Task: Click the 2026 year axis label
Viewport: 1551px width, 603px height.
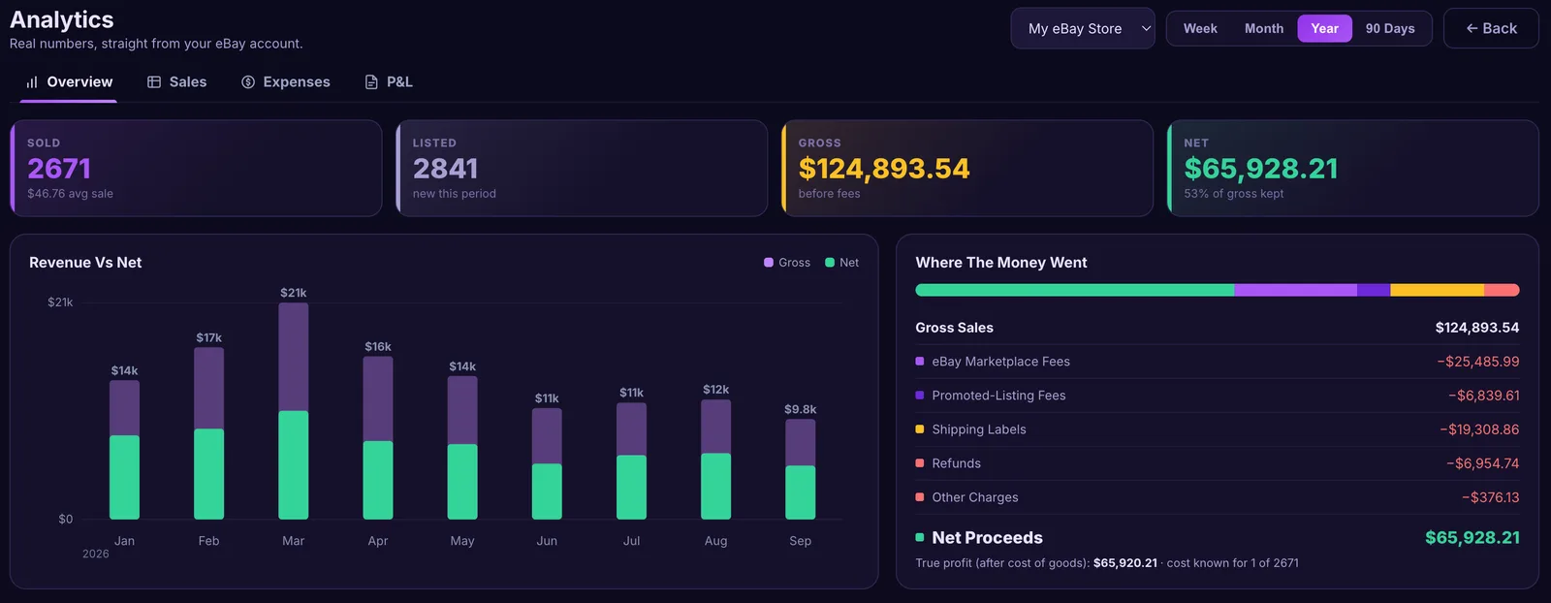Action: point(96,554)
